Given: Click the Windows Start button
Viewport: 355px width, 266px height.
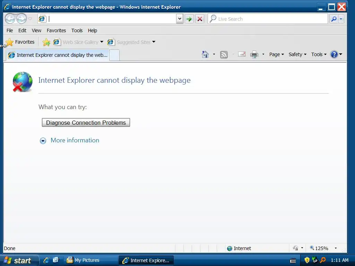Looking at the screenshot, I should click(x=19, y=260).
